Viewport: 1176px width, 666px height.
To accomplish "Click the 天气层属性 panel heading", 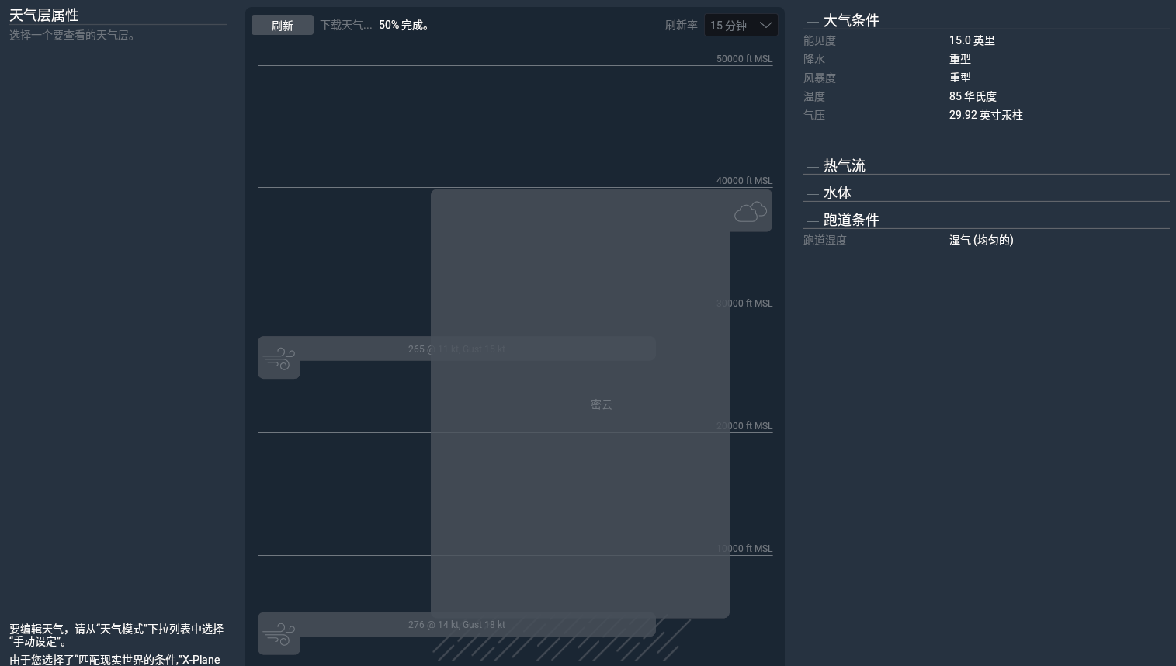I will 44,15.
